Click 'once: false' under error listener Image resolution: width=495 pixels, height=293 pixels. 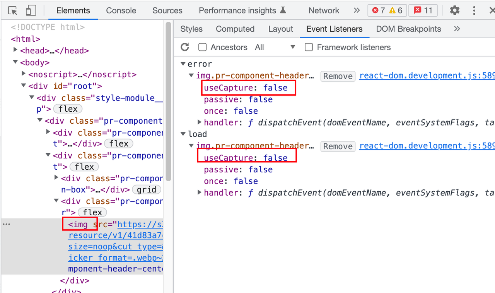click(x=231, y=111)
